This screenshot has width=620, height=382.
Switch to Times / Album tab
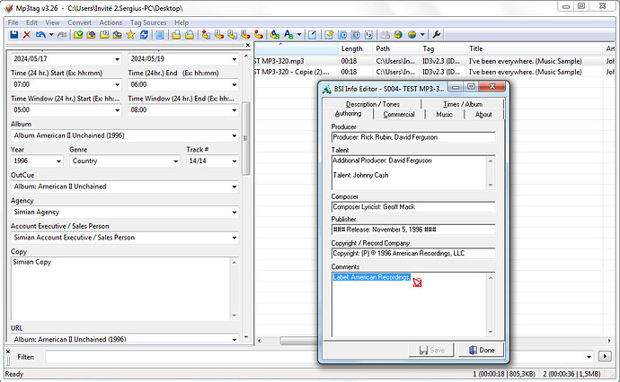(463, 104)
